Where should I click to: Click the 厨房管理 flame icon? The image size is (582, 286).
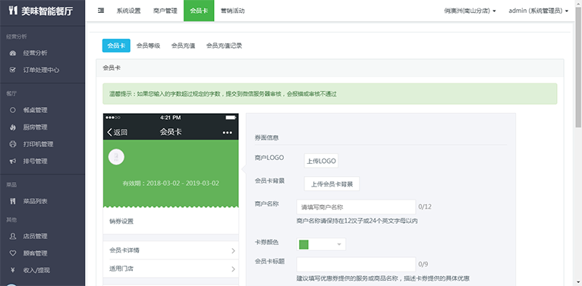point(13,127)
